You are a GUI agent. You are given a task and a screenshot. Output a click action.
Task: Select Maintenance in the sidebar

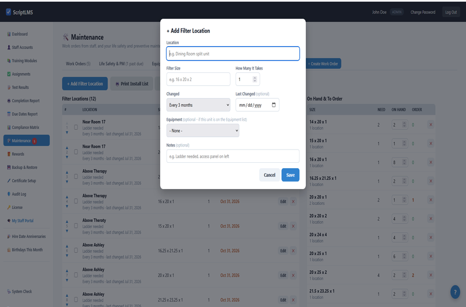26,141
